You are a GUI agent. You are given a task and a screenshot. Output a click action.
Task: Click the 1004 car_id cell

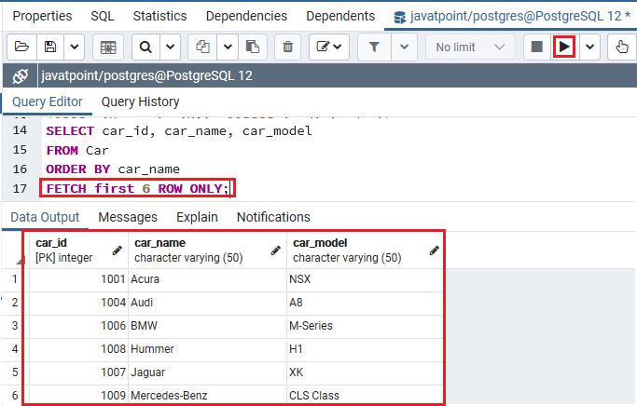[x=79, y=303]
